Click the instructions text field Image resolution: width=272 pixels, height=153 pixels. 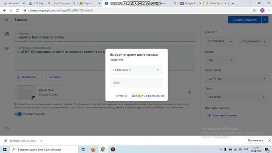[105, 58]
